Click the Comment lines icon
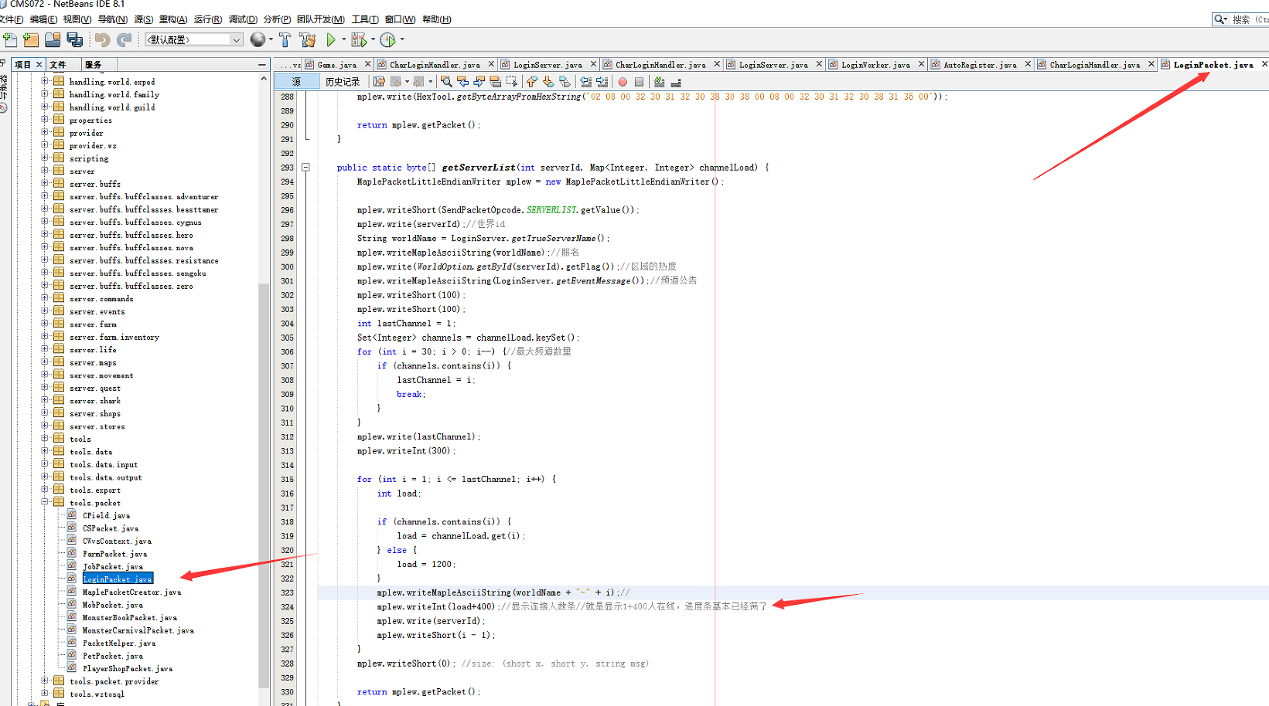The height and width of the screenshot is (706, 1269). 659,81
